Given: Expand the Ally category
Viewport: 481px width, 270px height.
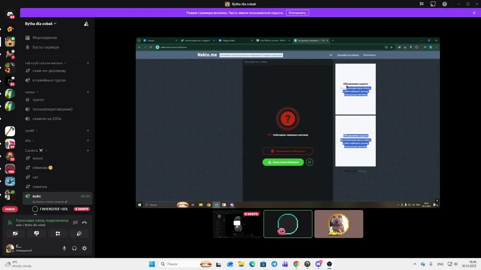Looking at the screenshot, I should pos(30,141).
